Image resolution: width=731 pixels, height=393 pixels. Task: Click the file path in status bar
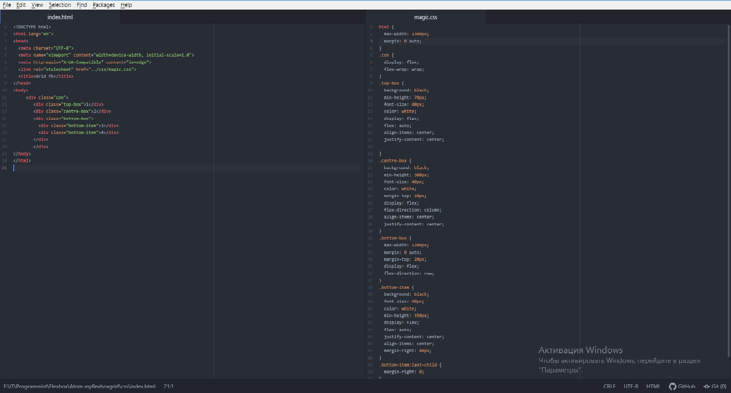(x=79, y=387)
